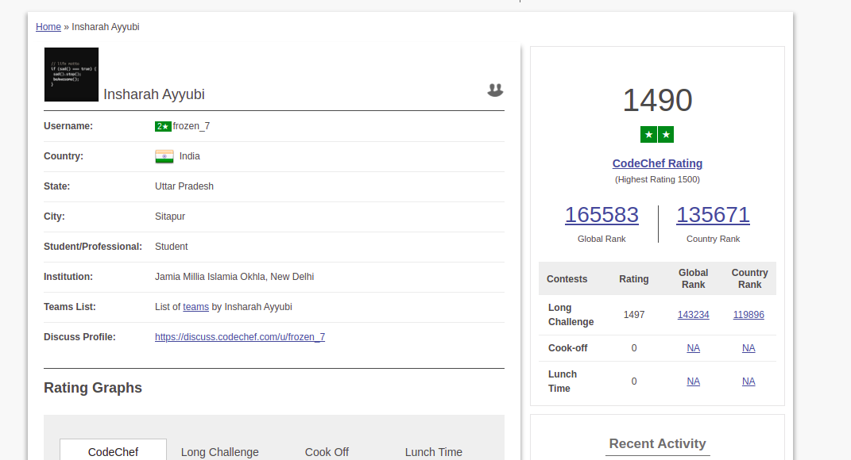Screen dimensions: 851x460
Task: Switch to the Long Challenge graph tab
Action: [220, 452]
